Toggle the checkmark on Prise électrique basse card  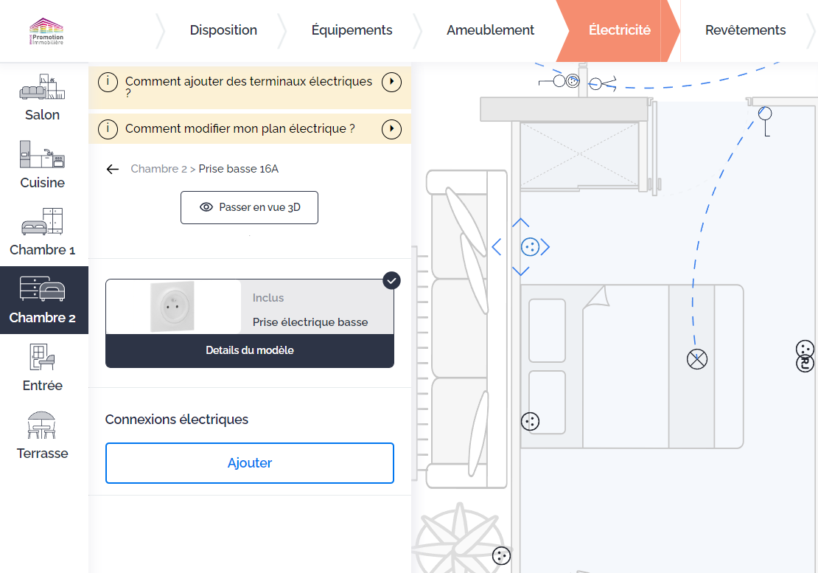click(392, 280)
